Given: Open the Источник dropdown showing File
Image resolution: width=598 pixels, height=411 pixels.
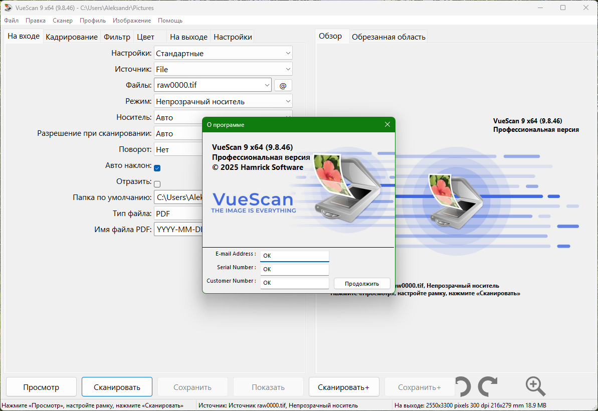Looking at the screenshot, I should (x=223, y=69).
